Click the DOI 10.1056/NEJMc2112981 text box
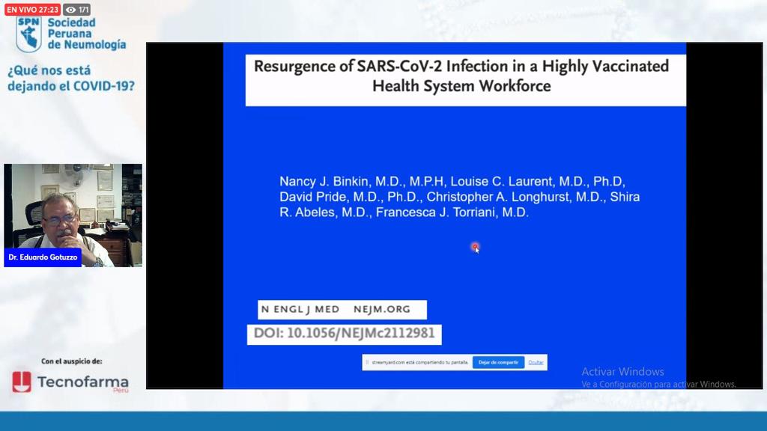This screenshot has height=431, width=767. [344, 334]
